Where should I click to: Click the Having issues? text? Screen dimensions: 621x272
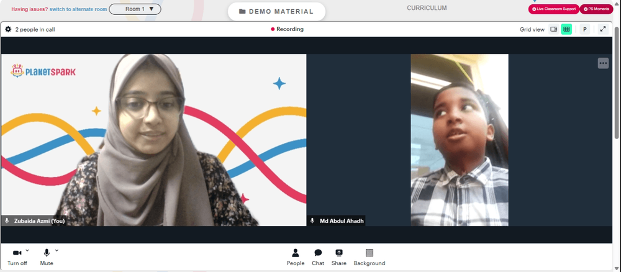point(30,9)
